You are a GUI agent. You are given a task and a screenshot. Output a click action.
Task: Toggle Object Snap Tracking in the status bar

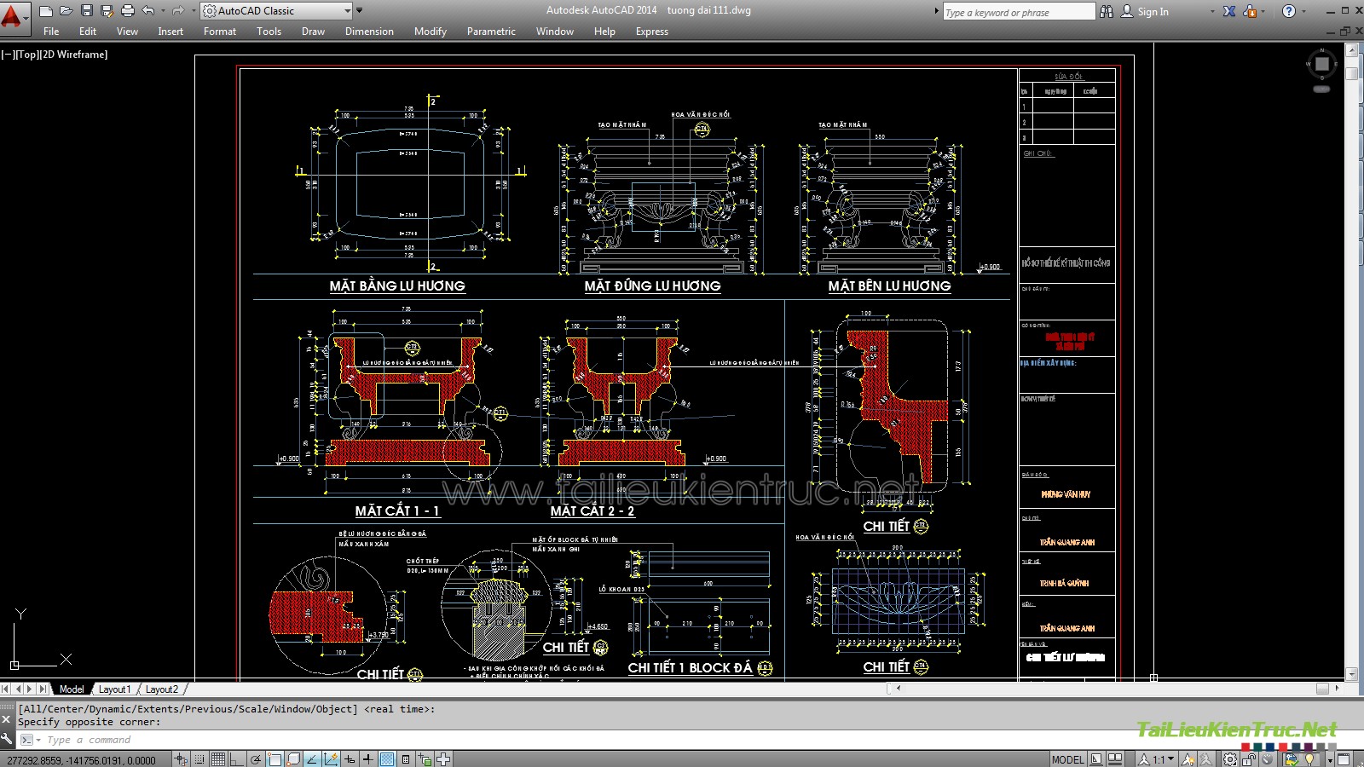tap(312, 758)
